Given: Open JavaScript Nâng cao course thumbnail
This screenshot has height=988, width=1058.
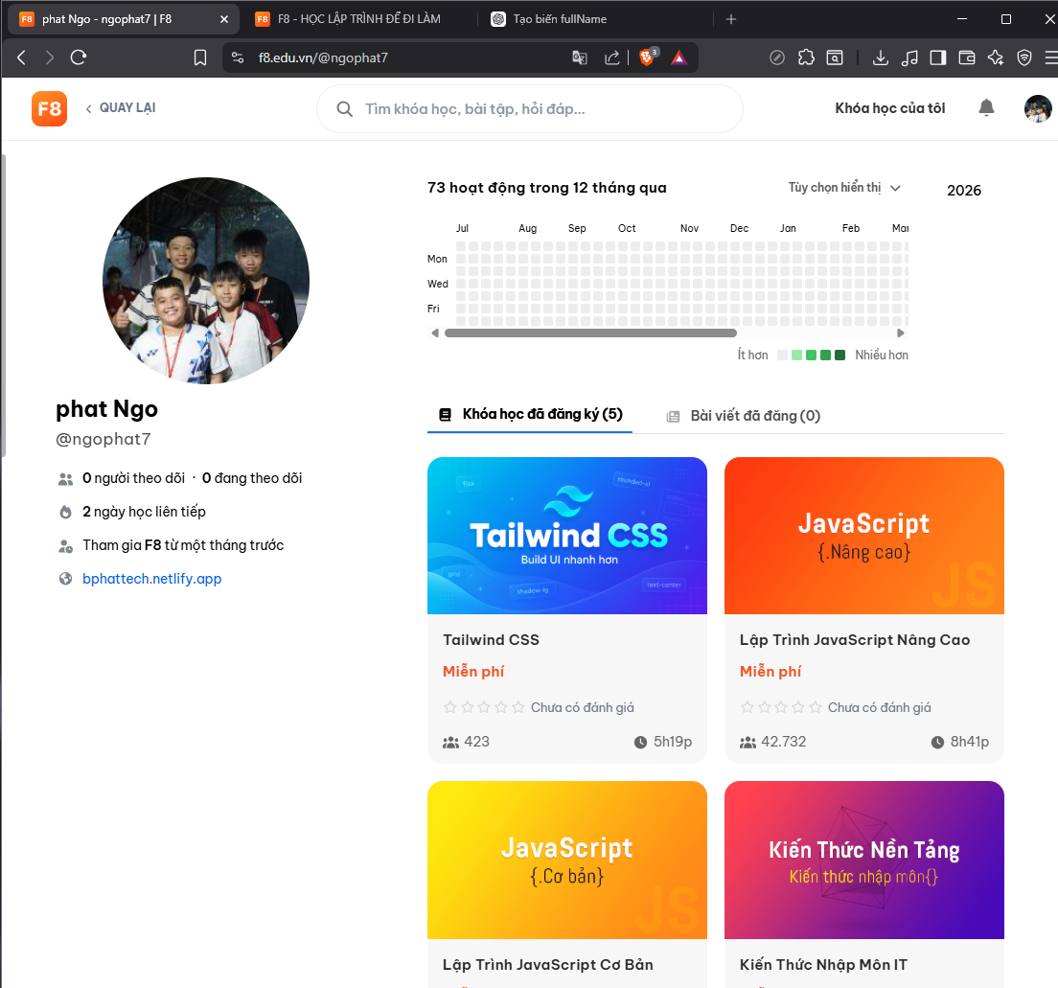Looking at the screenshot, I should (864, 536).
